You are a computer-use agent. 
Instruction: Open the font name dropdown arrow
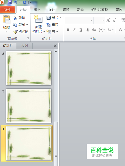(x=91, y=20)
